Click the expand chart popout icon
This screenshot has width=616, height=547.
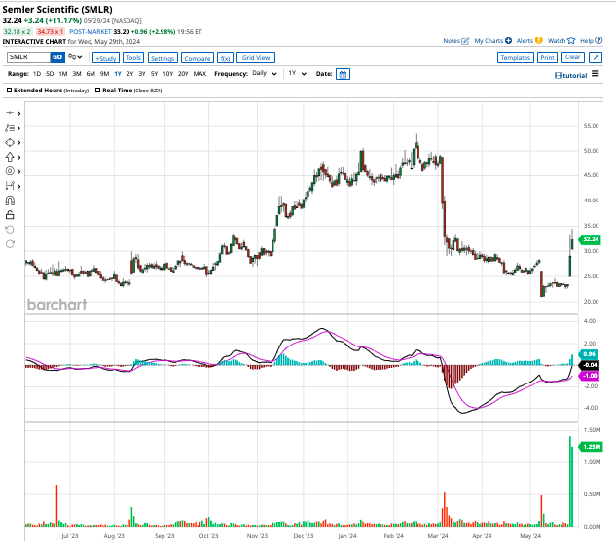coord(596,57)
